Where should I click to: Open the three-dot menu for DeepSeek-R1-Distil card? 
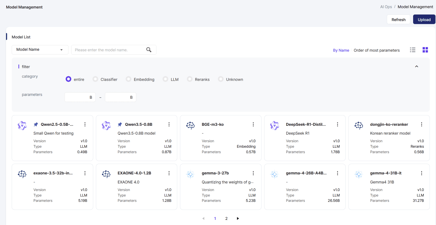337,124
